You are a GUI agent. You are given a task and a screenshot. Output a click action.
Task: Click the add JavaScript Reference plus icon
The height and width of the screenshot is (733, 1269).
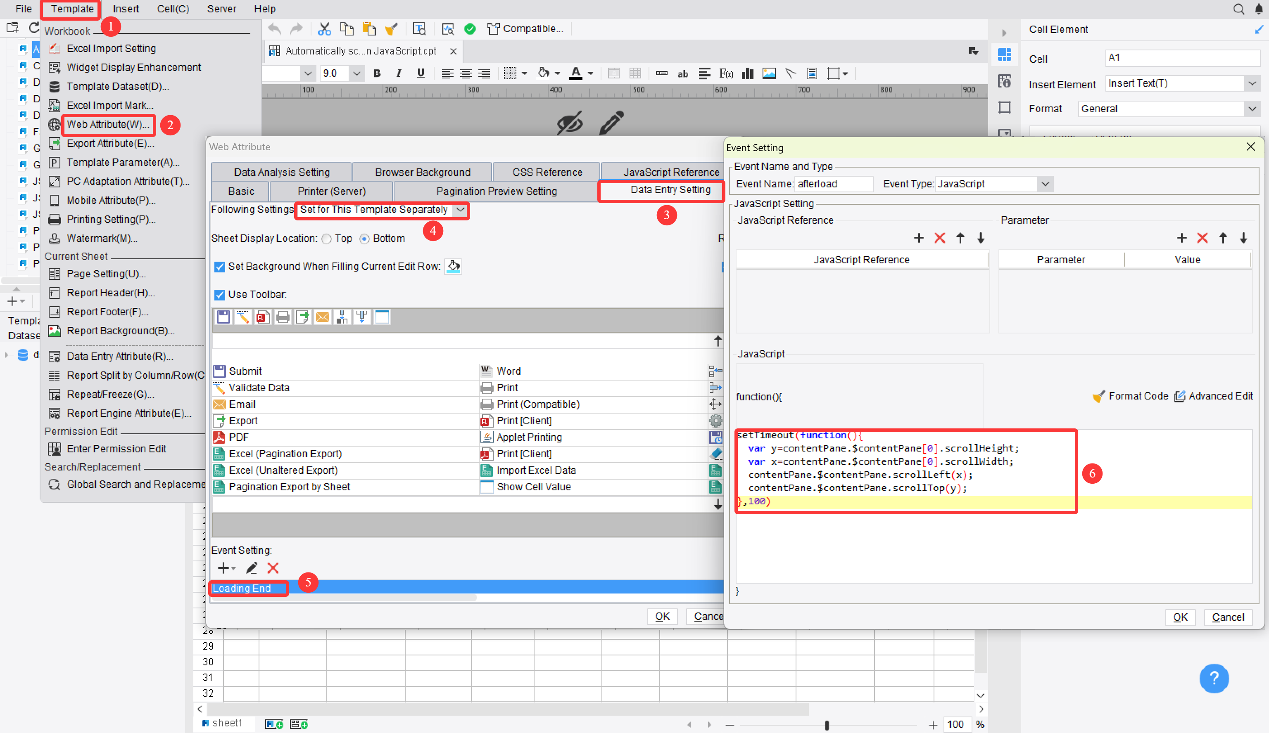click(x=919, y=238)
